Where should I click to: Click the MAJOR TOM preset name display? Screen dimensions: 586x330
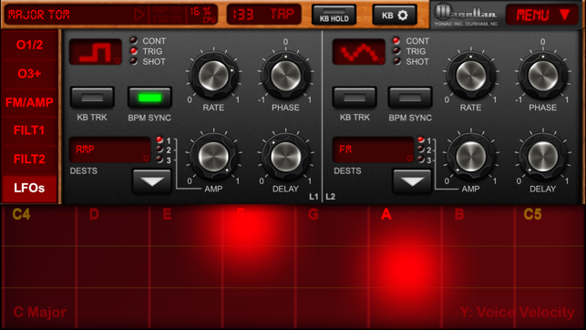click(39, 15)
